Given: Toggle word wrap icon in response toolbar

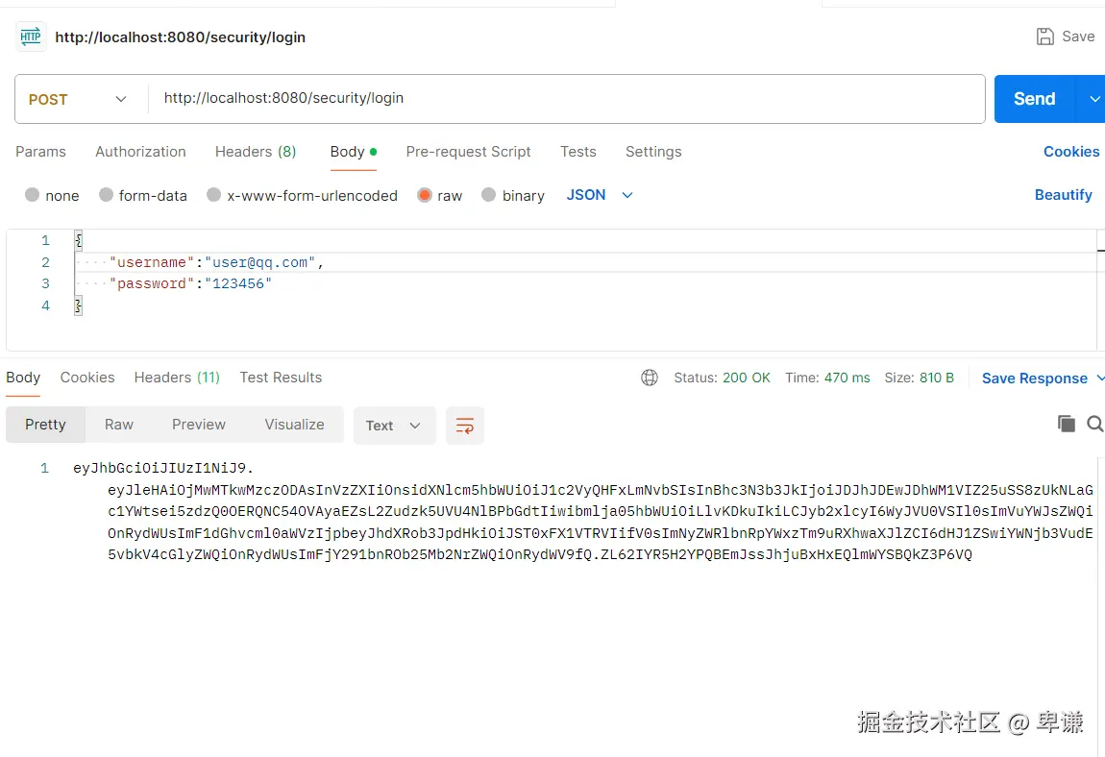Looking at the screenshot, I should (x=465, y=426).
